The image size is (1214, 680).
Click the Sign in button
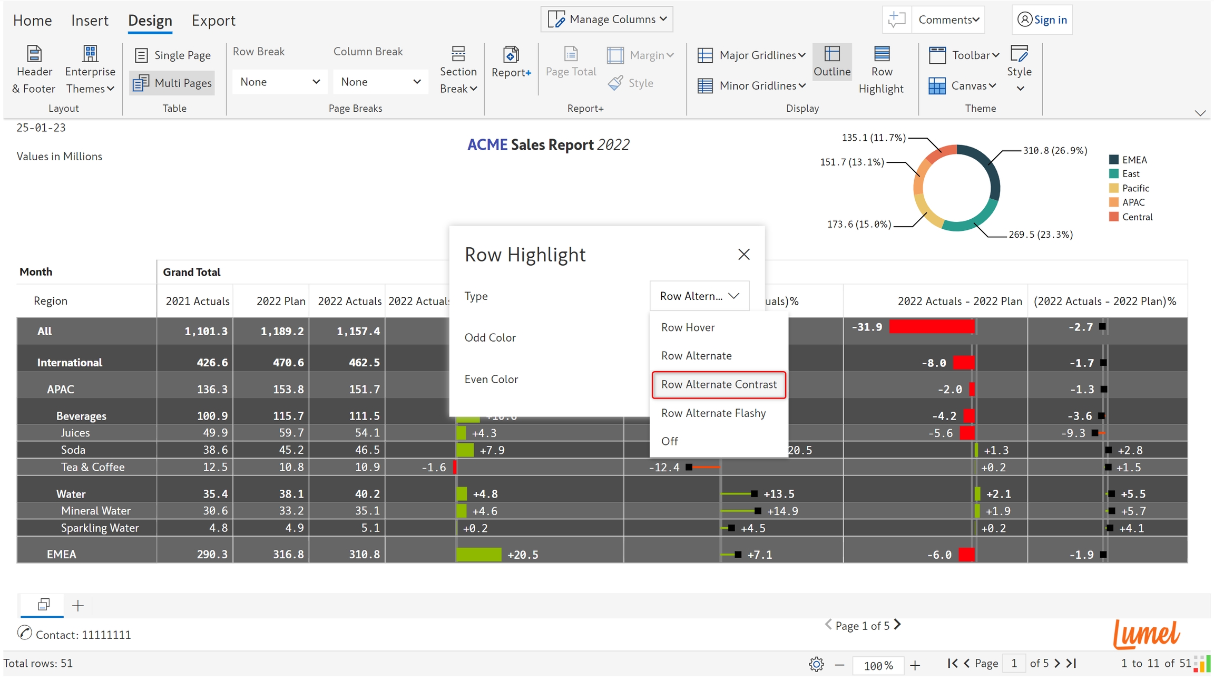coord(1042,20)
